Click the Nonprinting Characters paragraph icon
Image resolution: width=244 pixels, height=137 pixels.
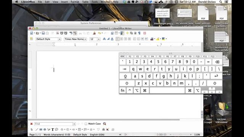(x=139, y=33)
